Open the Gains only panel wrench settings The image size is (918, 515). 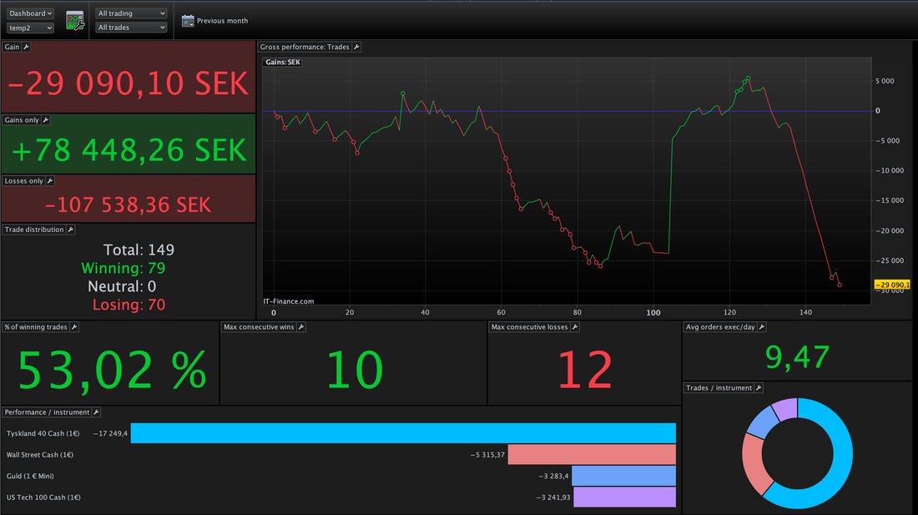(x=46, y=120)
